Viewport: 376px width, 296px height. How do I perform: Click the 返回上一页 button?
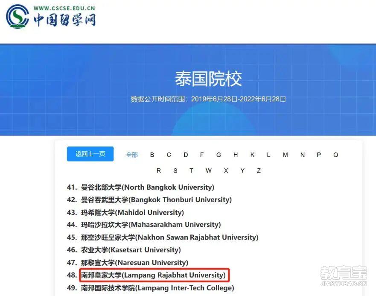pos(90,154)
